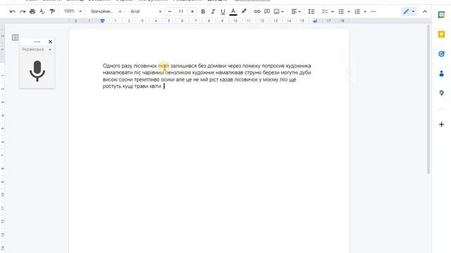
Task: Click the word "Одного" in the document
Action: (111, 66)
